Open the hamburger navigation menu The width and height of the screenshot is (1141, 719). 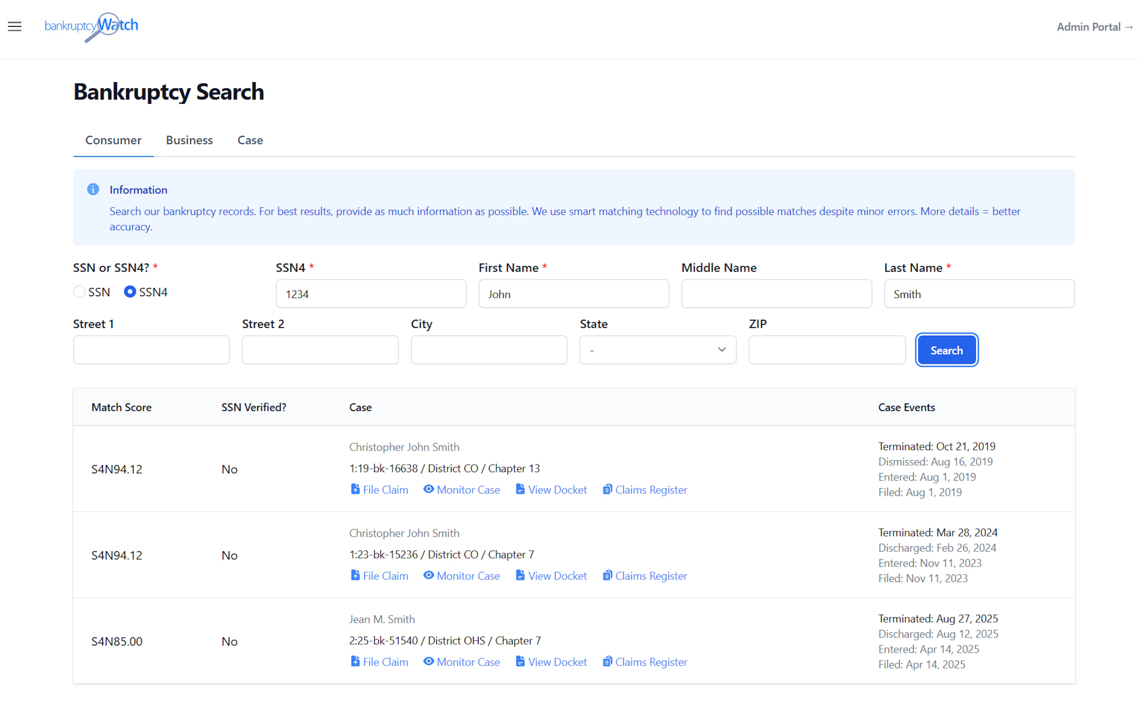coord(14,26)
